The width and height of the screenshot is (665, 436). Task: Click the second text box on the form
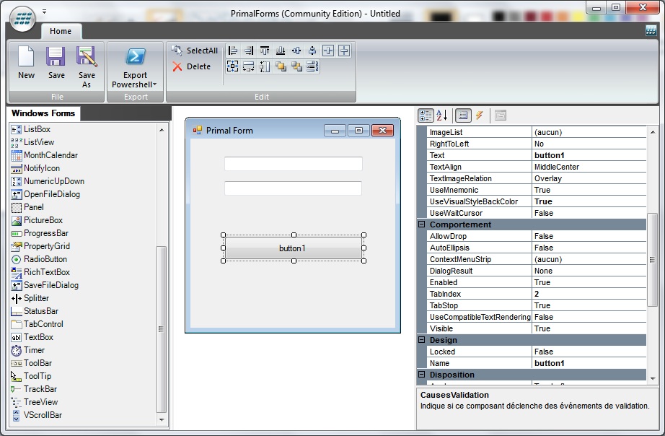pos(293,188)
